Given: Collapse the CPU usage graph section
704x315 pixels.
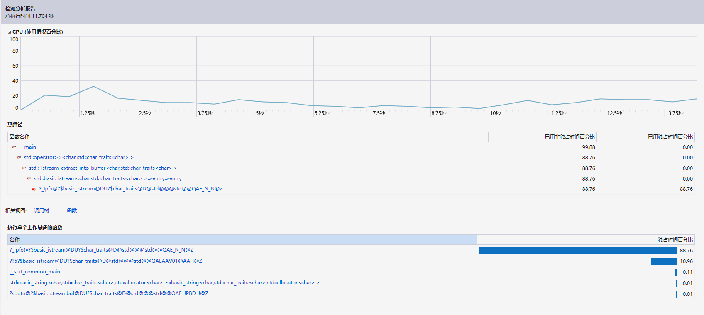Looking at the screenshot, I should (9, 32).
